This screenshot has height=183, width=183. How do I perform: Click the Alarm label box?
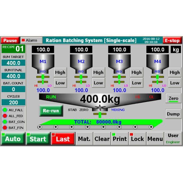click(31, 40)
